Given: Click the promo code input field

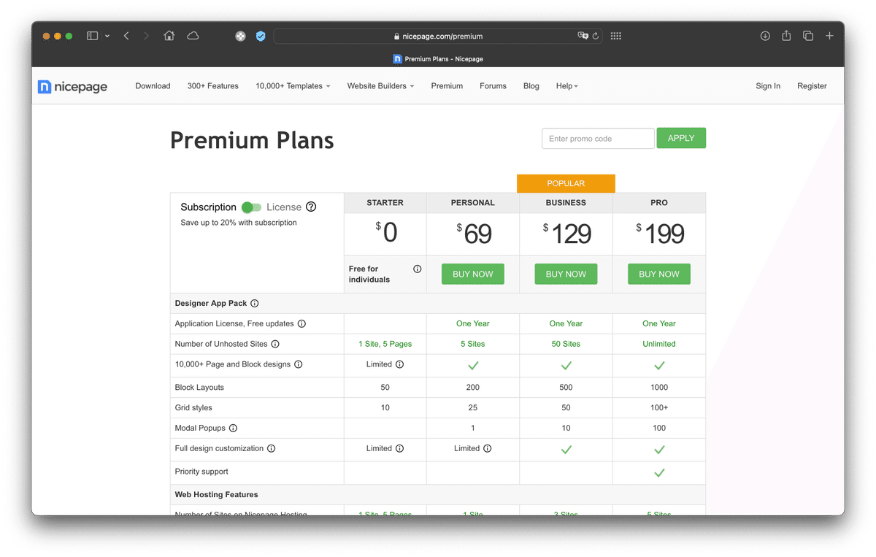Looking at the screenshot, I should [598, 139].
